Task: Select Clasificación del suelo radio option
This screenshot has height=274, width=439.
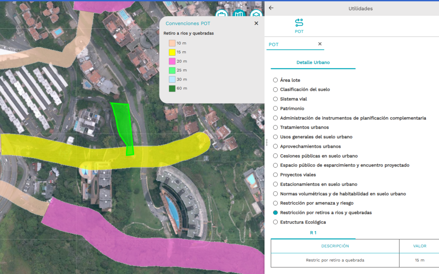Action: click(275, 89)
